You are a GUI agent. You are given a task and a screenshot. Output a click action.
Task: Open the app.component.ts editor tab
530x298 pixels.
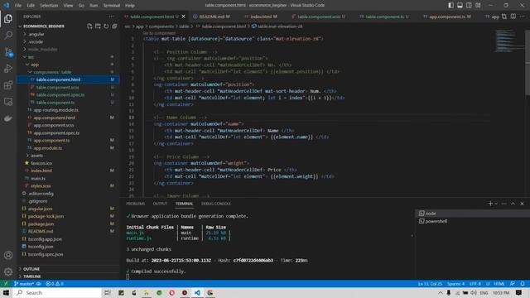(447, 17)
